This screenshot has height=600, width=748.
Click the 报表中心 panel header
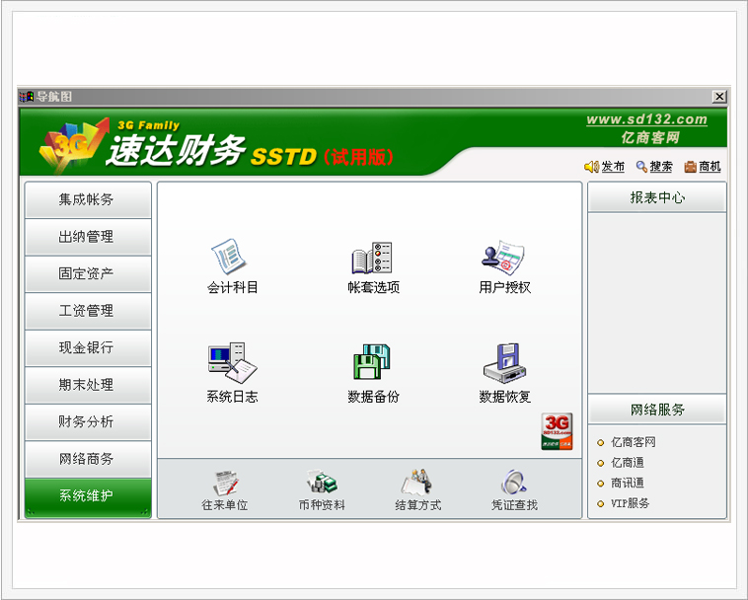pyautogui.click(x=657, y=197)
